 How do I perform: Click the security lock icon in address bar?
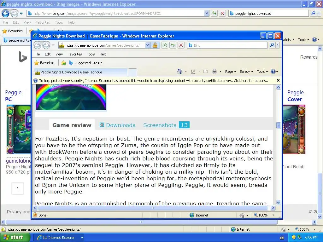click(x=155, y=45)
